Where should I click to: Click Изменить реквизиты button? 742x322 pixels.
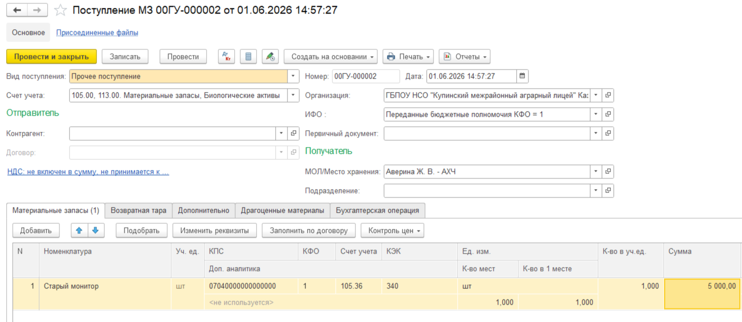point(215,230)
